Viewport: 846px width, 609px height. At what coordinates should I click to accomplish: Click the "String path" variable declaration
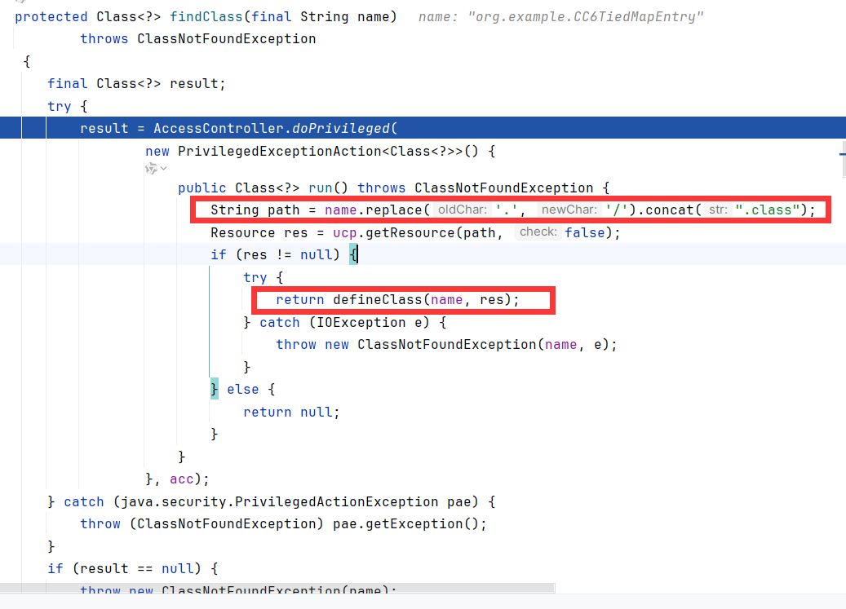tap(255, 210)
